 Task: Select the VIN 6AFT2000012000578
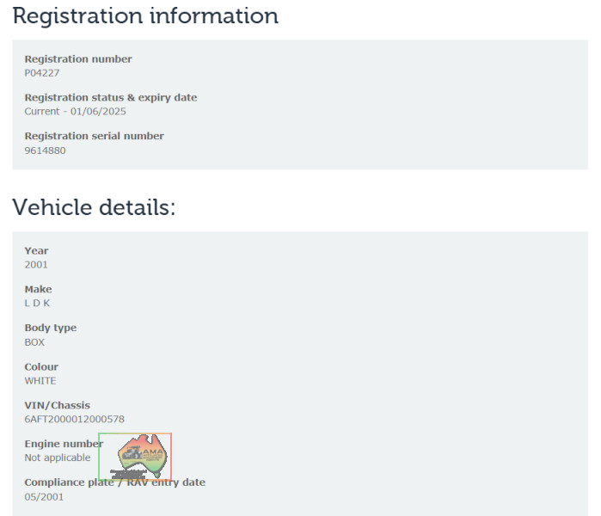coord(74,420)
